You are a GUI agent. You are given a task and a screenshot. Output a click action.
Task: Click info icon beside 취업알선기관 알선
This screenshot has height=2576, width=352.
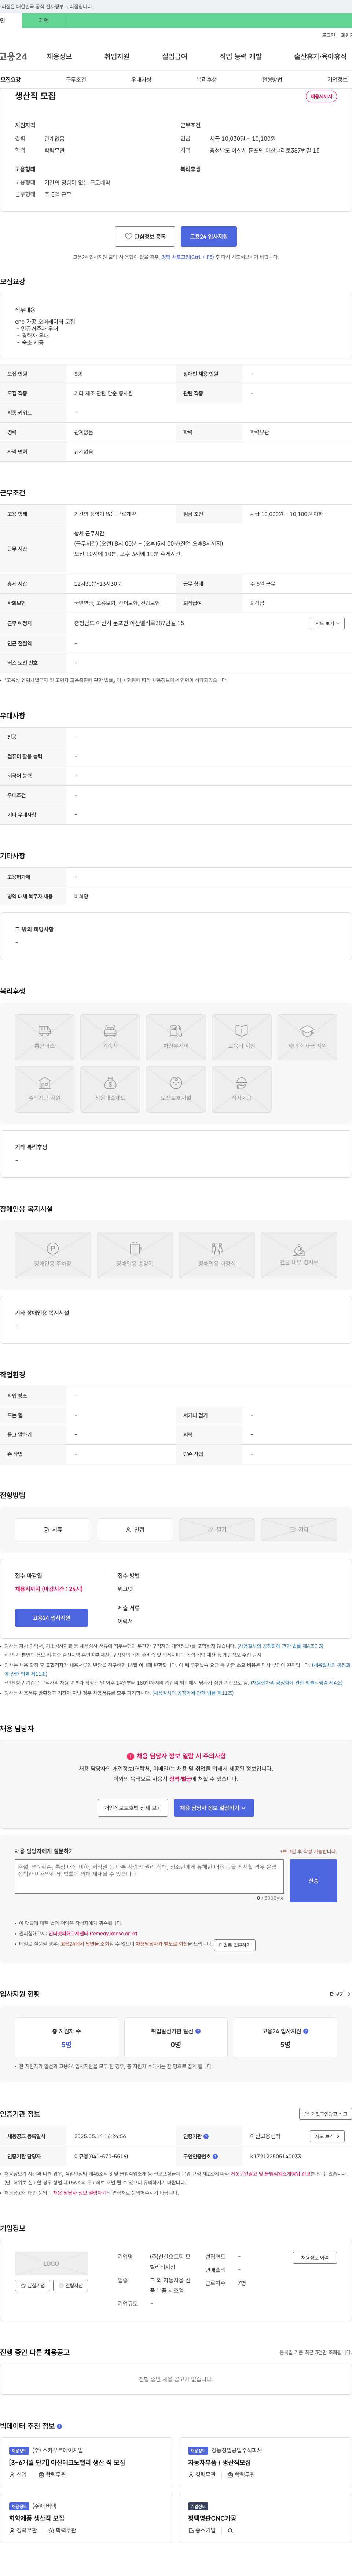(198, 2031)
